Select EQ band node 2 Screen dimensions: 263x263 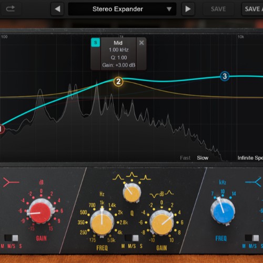point(118,82)
